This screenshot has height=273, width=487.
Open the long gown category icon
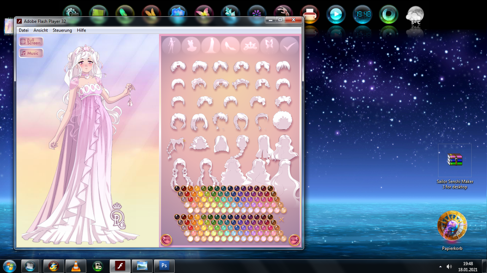(211, 45)
